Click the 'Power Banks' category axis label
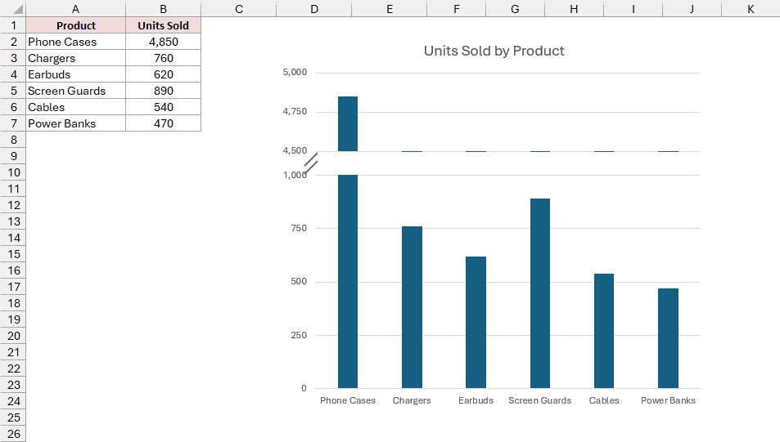Screen dimensions: 780x442 [668, 400]
